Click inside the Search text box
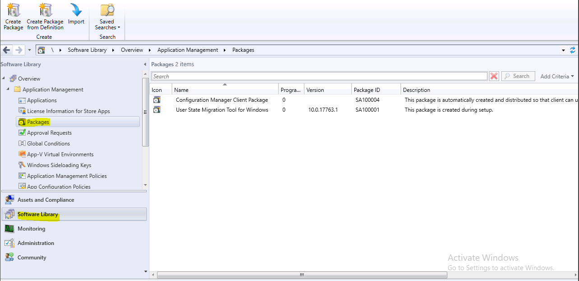This screenshot has height=281, width=579. 319,76
